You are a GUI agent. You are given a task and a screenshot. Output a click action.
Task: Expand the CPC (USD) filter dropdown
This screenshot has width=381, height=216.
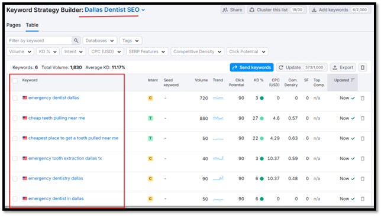[106, 51]
